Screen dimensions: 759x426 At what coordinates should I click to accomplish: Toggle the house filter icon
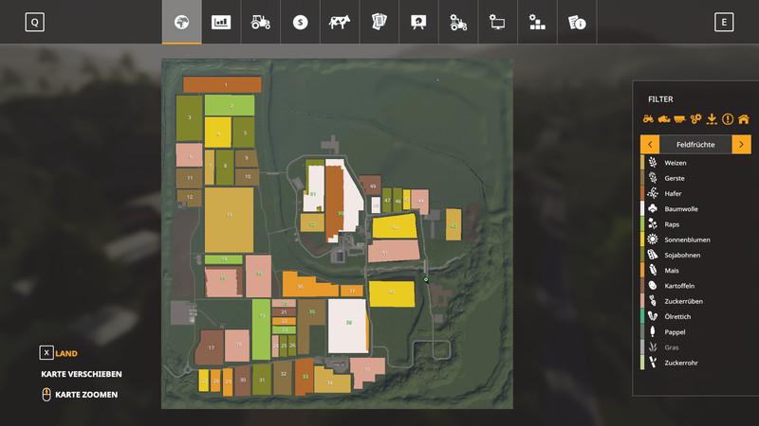pos(743,119)
